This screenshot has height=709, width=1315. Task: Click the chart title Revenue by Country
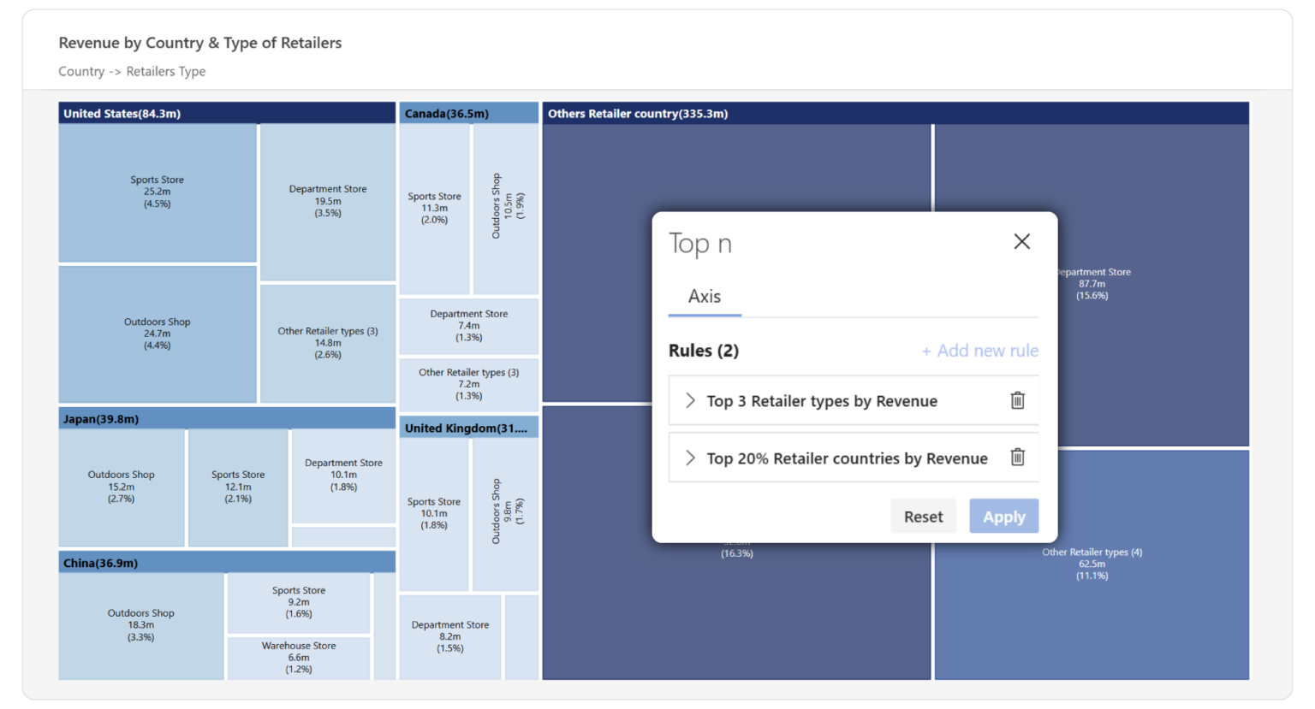(x=199, y=42)
